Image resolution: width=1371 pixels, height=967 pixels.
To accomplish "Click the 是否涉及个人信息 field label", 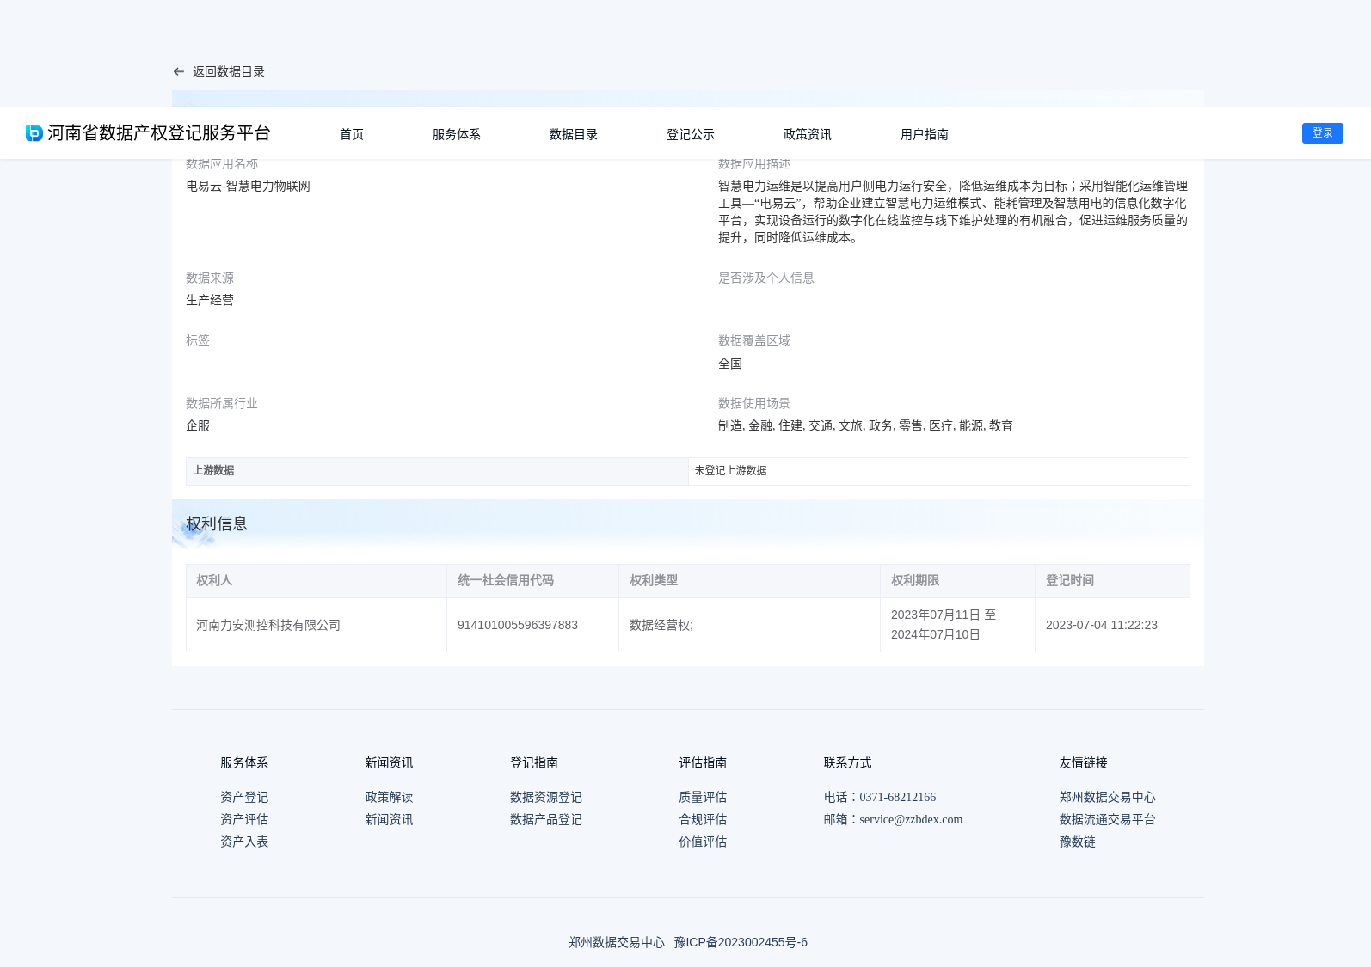I will click(766, 278).
